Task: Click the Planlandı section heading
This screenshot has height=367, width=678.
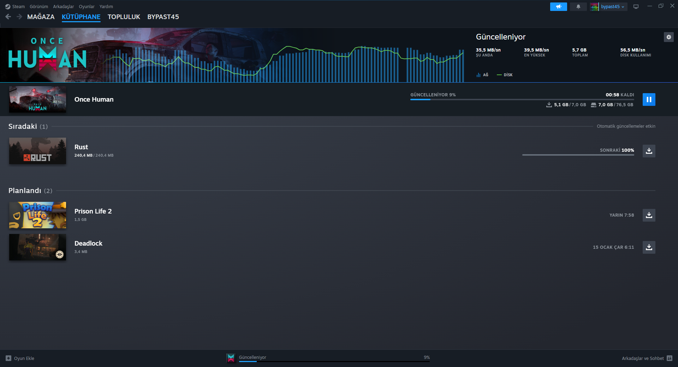Action: pos(25,191)
